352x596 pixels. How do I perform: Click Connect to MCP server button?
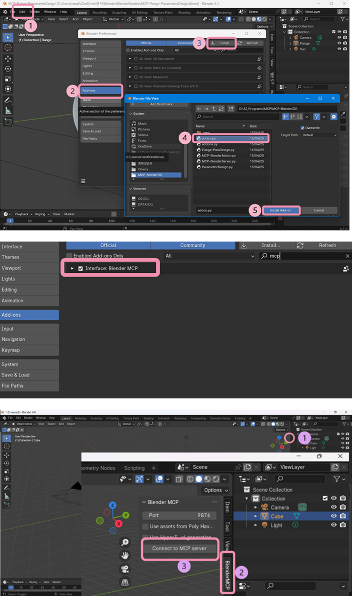point(181,548)
